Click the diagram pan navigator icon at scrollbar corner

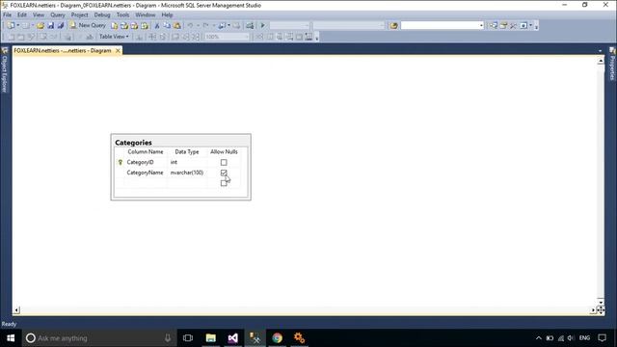pyautogui.click(x=600, y=310)
